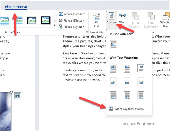This screenshot has width=170, height=131.
Task: Click the text '- even on another device.'
Action: [81, 80]
